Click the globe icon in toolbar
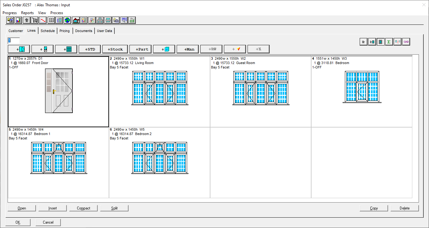 [67, 20]
